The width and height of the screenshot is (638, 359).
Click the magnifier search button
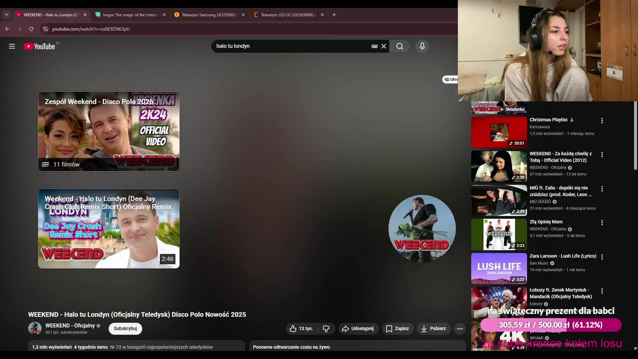tap(400, 46)
